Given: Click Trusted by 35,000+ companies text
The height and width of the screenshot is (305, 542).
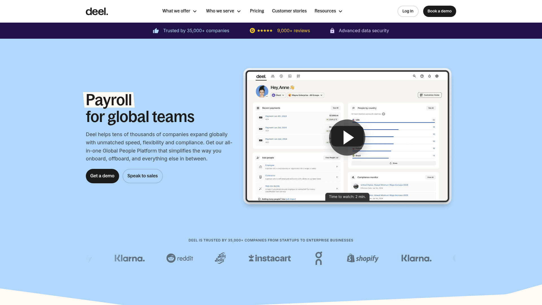Looking at the screenshot, I should click(x=196, y=30).
